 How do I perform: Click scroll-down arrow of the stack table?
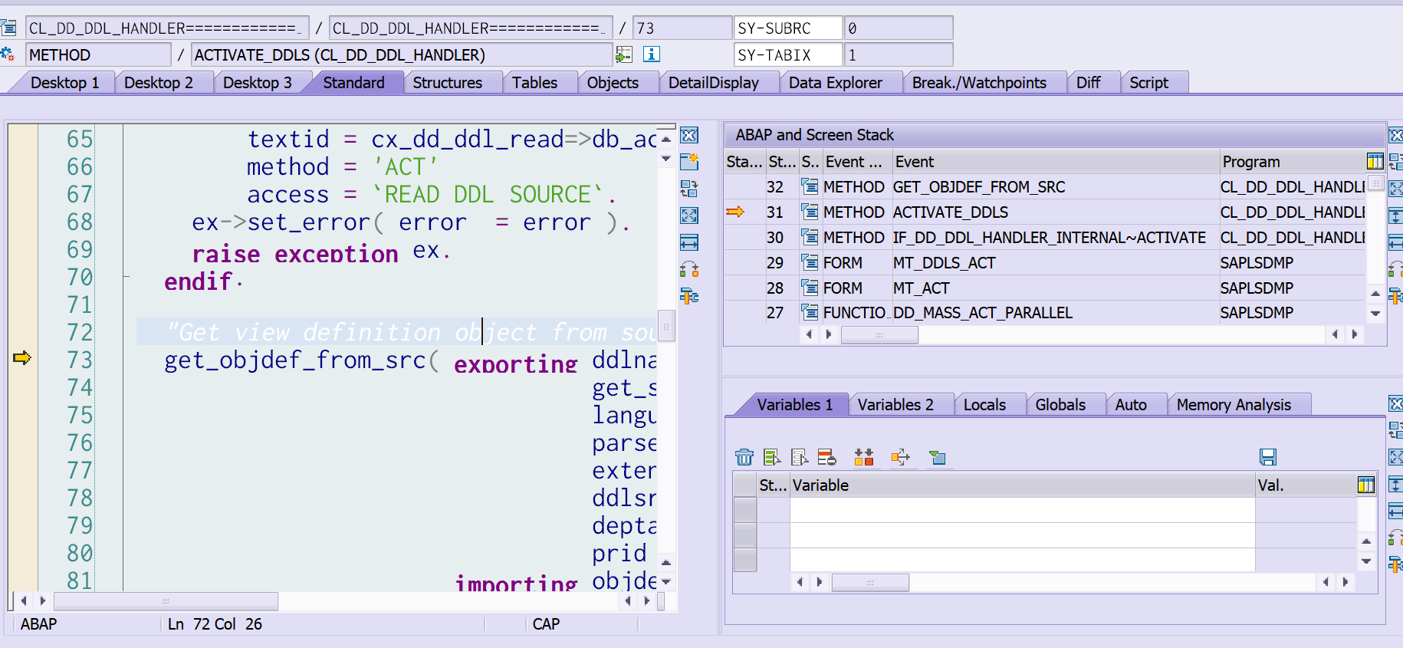tap(1375, 313)
